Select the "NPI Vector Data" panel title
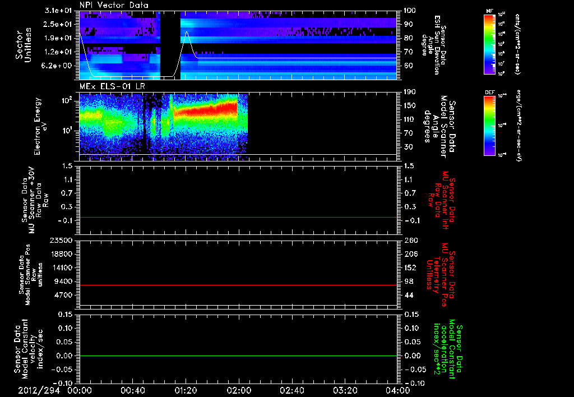 coord(114,5)
